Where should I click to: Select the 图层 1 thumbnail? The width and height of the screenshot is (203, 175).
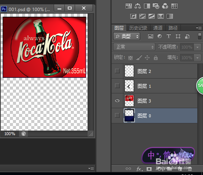pos(129,86)
